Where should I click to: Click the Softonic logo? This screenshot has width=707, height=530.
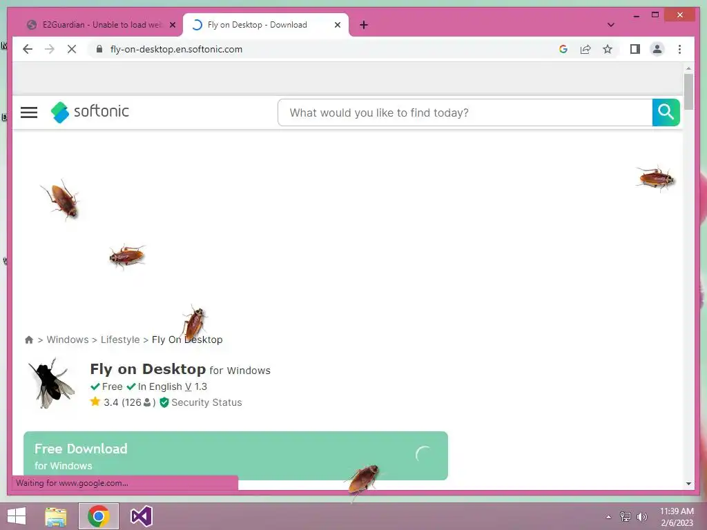tap(90, 112)
